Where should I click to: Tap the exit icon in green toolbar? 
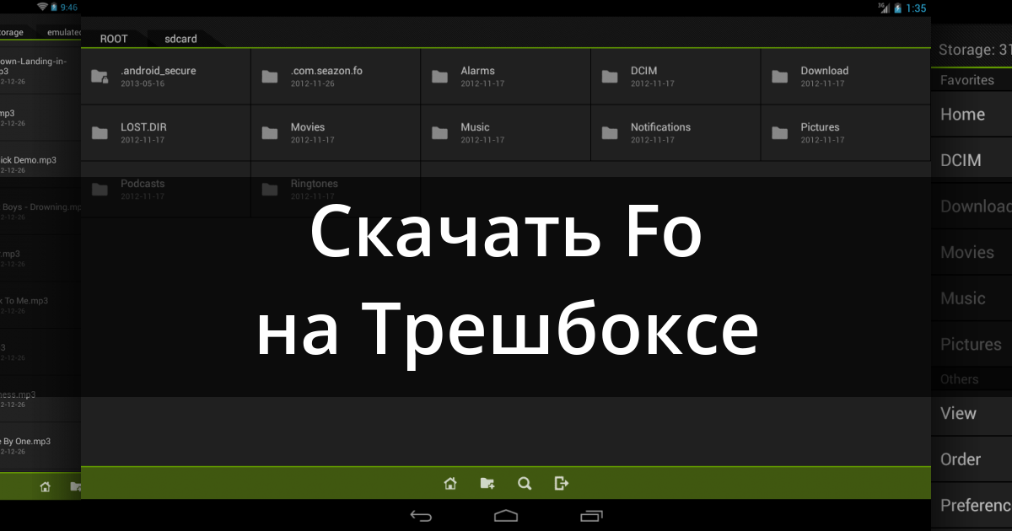[562, 483]
